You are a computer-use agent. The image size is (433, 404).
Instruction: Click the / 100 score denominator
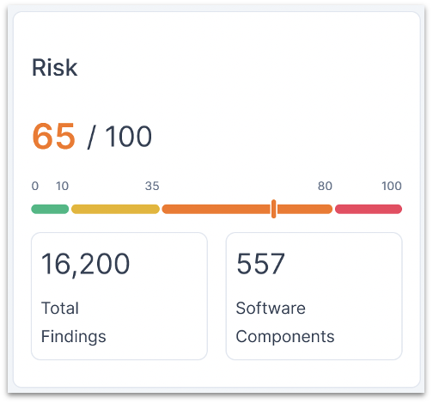[119, 137]
